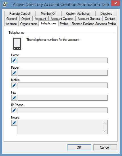The width and height of the screenshot is (122, 156).
Task: Click inside the Notes text area
Action: coord(60,127)
